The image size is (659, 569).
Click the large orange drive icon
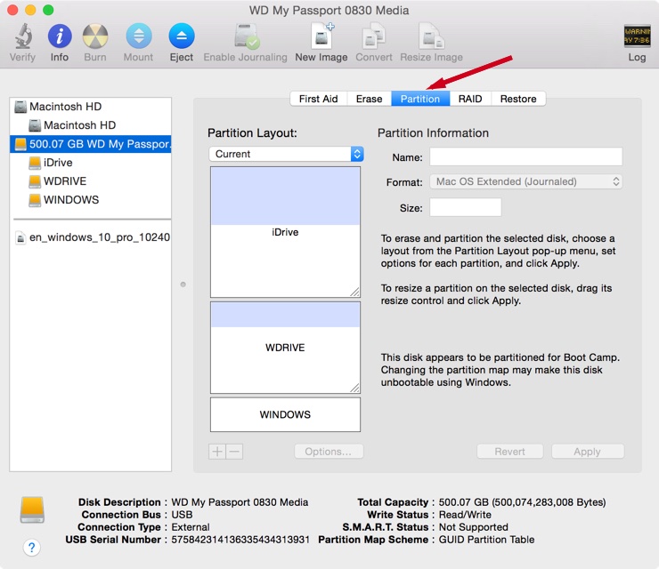[x=32, y=509]
